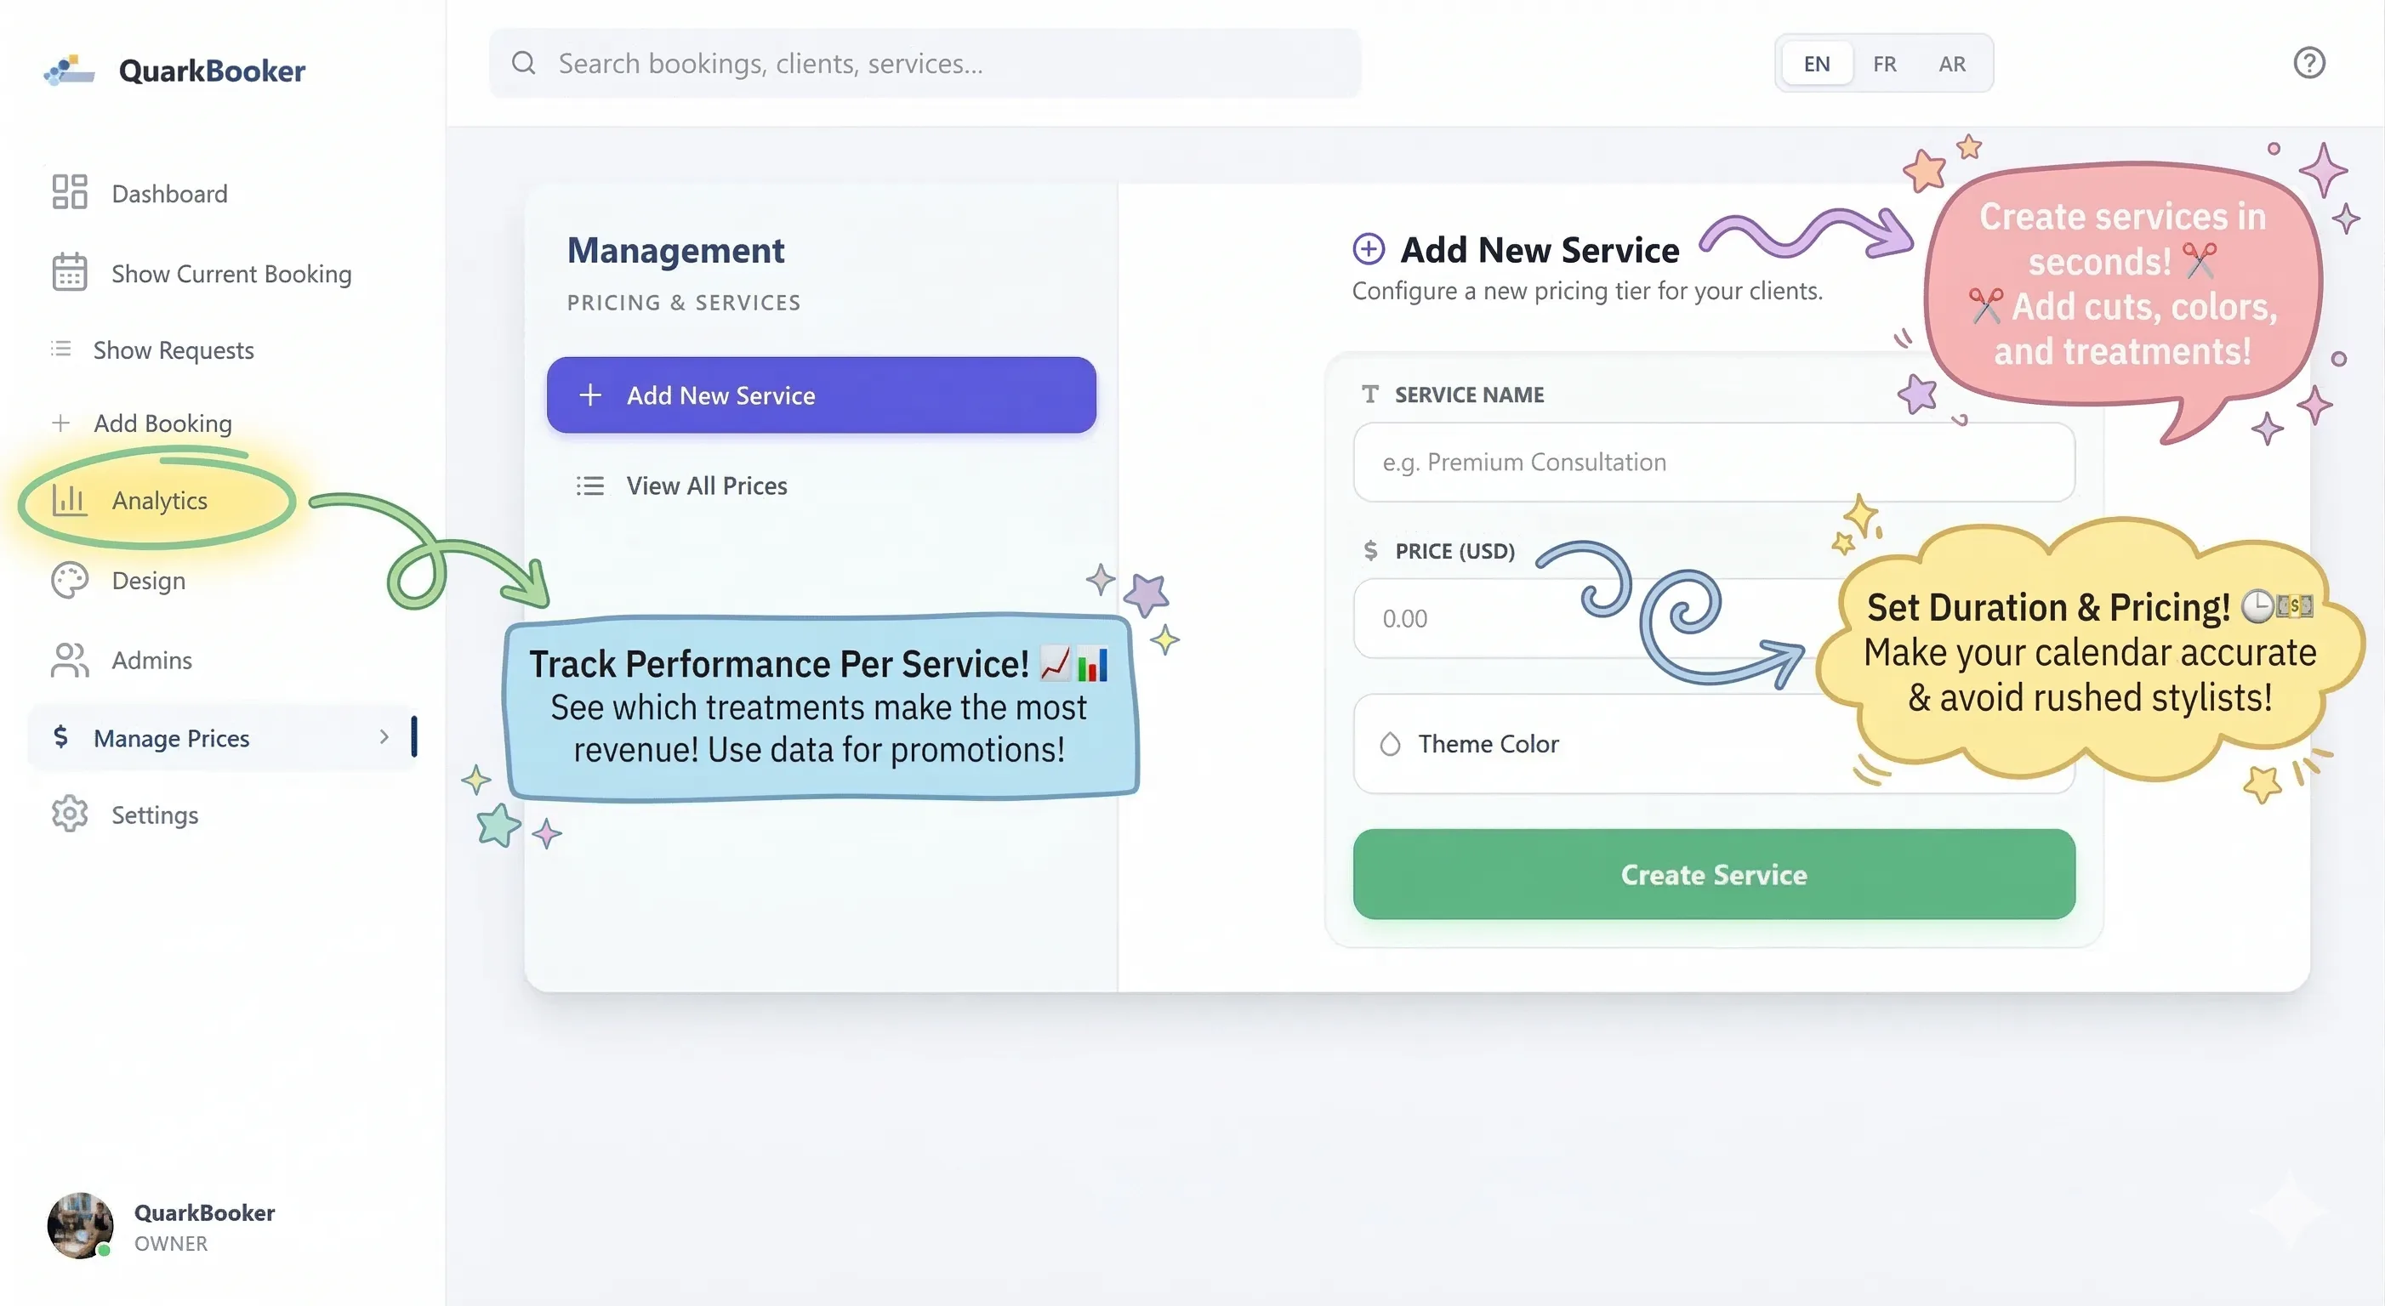This screenshot has height=1306, width=2385.
Task: Expand Manage Prices chevron arrow
Action: tap(384, 737)
